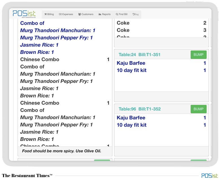Click Kaju Barfee in the Table:24 ticket
The width and height of the screenshot is (220, 180).
pos(131,63)
